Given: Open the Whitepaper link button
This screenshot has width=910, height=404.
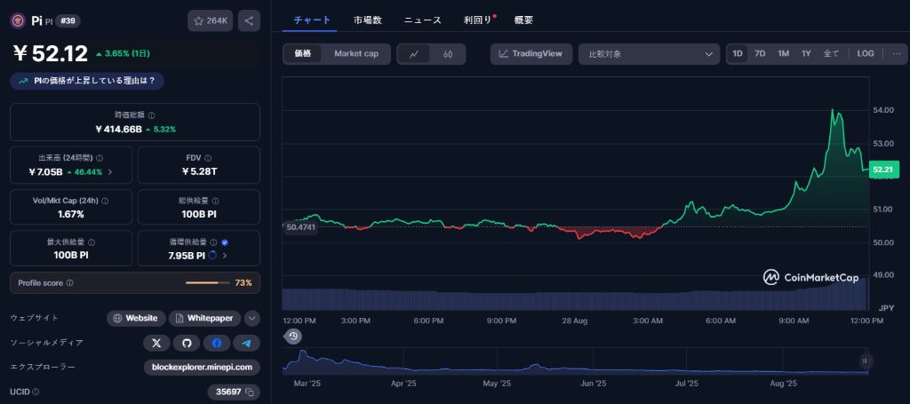Looking at the screenshot, I should point(204,318).
